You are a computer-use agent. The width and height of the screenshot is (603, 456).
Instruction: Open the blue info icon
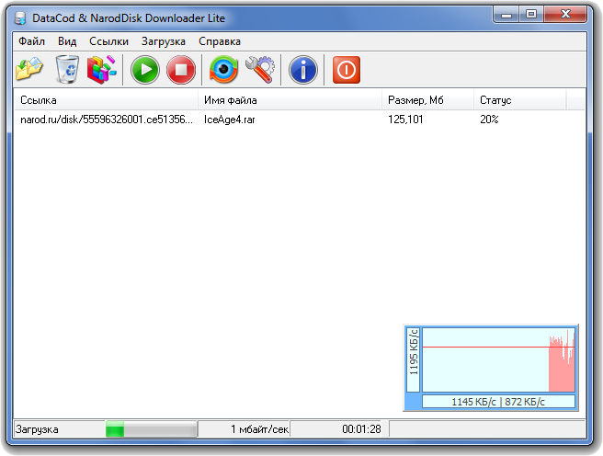(303, 70)
